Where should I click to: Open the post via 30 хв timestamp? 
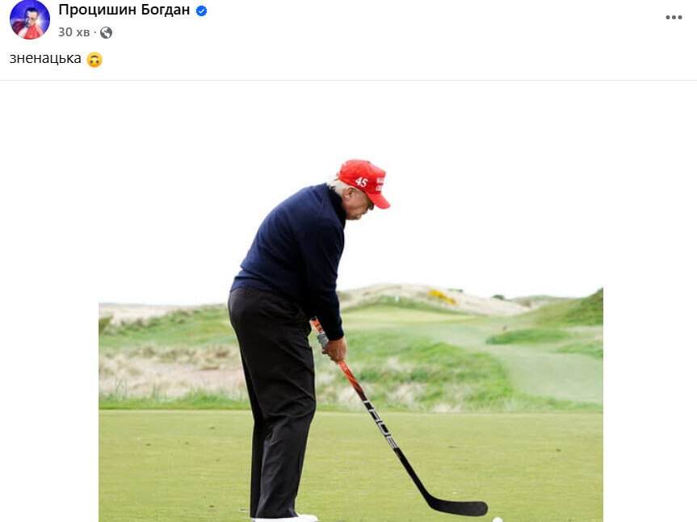(x=73, y=32)
